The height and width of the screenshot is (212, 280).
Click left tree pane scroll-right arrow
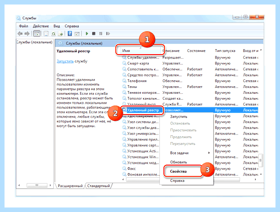pos(51,185)
